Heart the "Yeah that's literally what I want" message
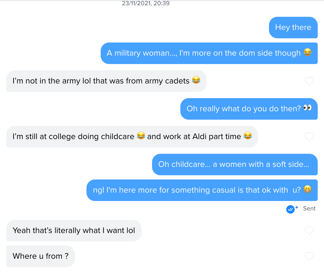The width and height of the screenshot is (324, 275). click(x=309, y=231)
